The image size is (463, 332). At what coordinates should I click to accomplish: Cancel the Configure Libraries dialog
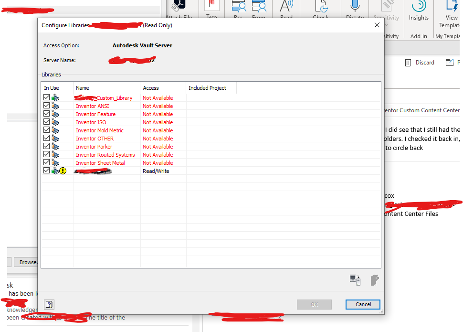pyautogui.click(x=363, y=304)
